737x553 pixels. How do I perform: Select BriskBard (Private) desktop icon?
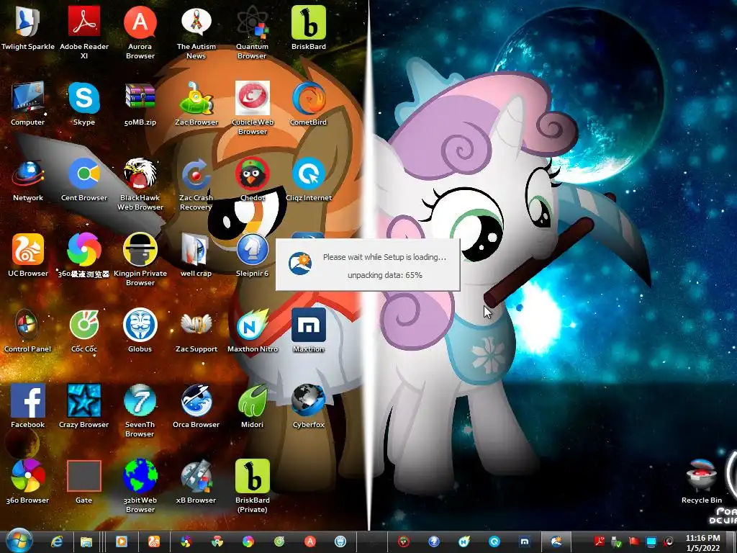pos(253,476)
